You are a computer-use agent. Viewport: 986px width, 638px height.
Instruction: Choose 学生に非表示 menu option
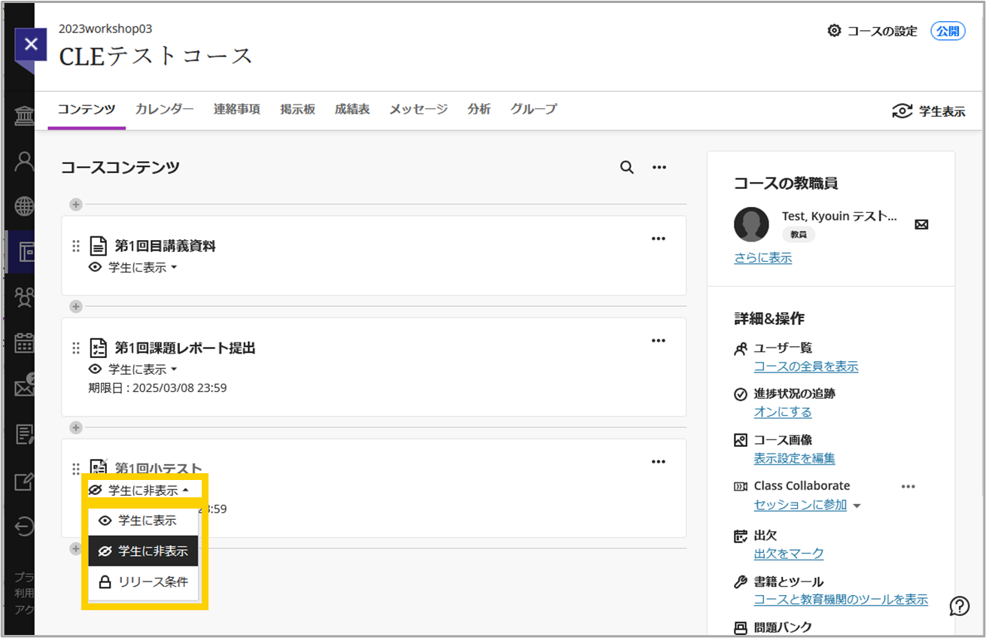click(143, 551)
